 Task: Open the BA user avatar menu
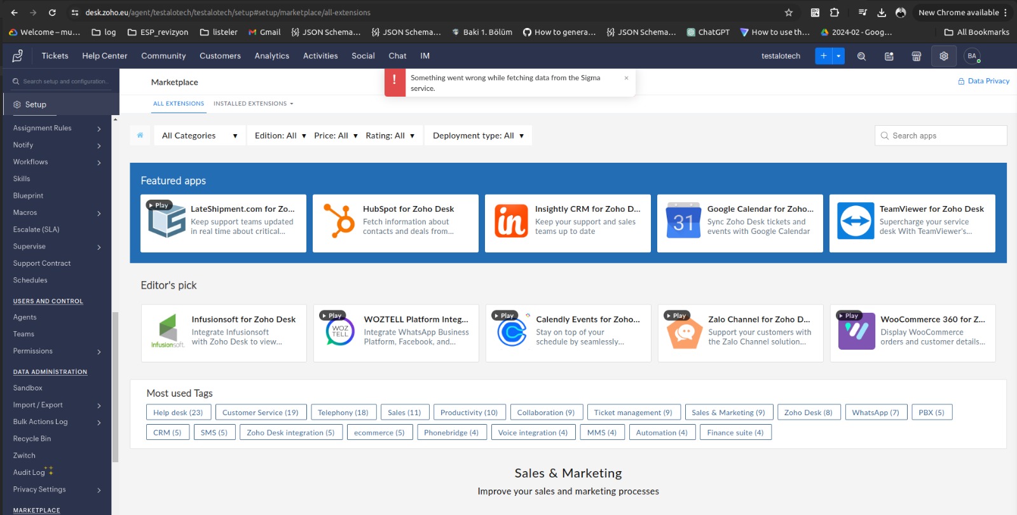[972, 56]
